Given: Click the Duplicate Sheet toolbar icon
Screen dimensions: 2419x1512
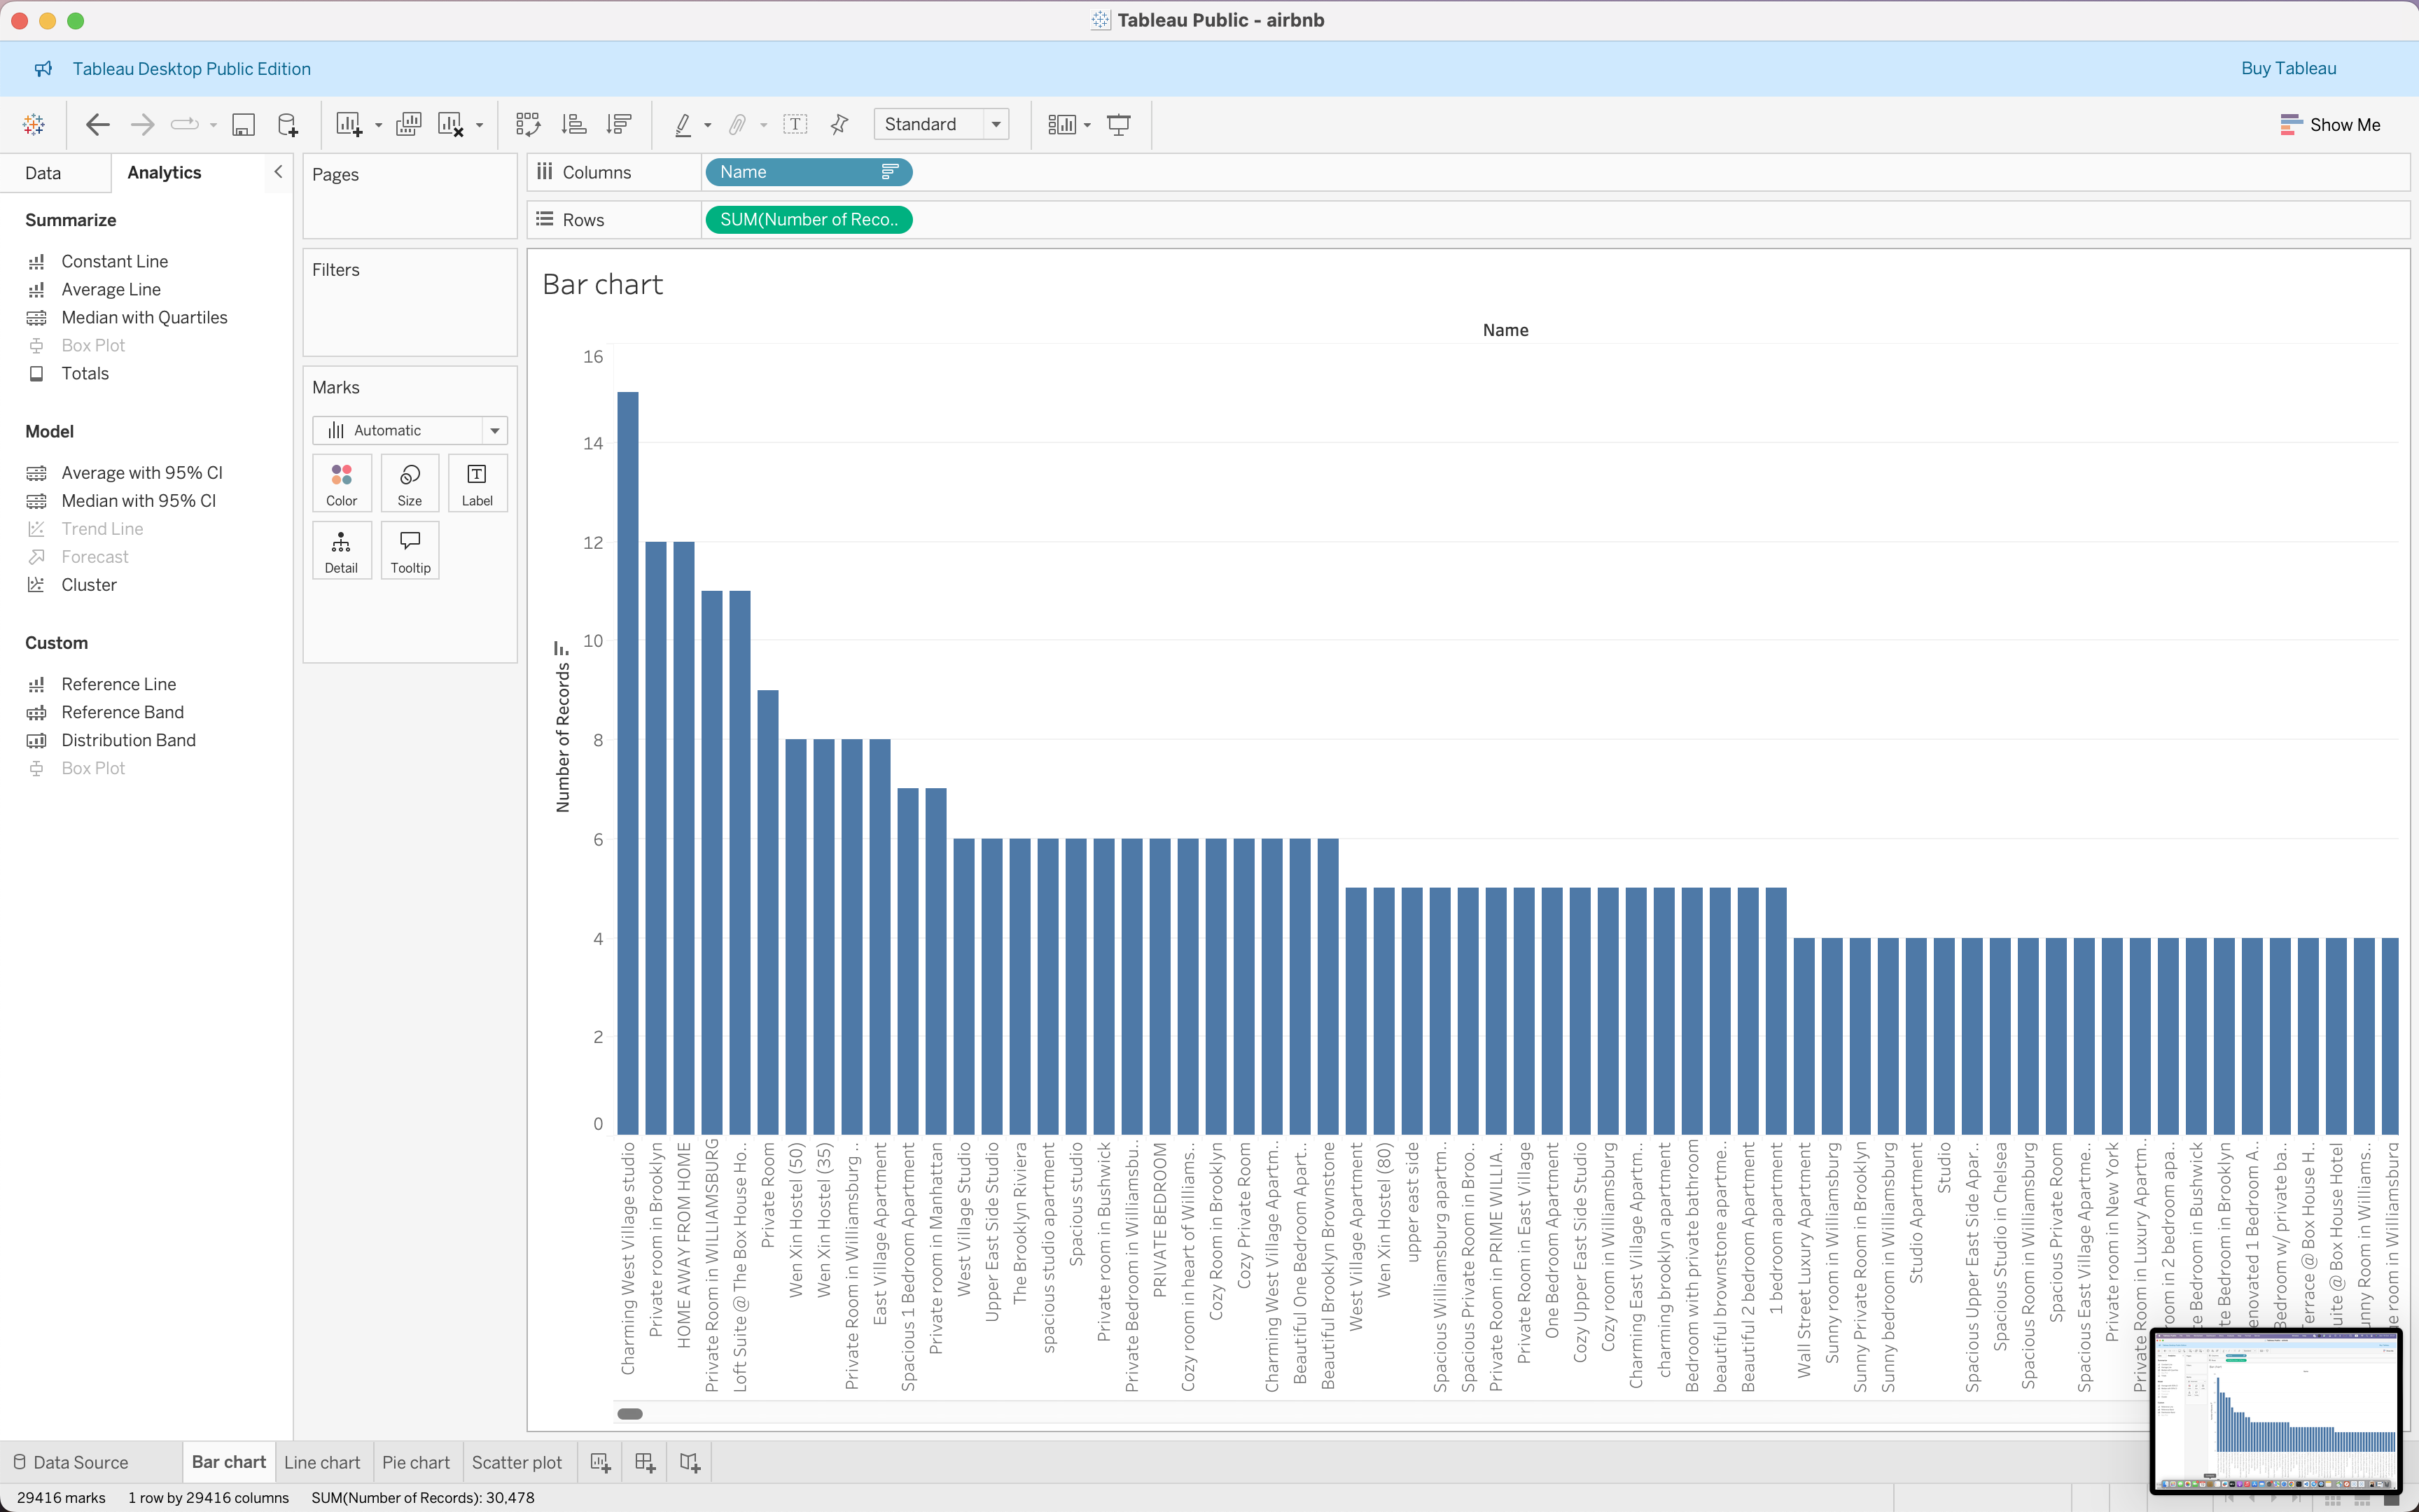Looking at the screenshot, I should pos(408,124).
